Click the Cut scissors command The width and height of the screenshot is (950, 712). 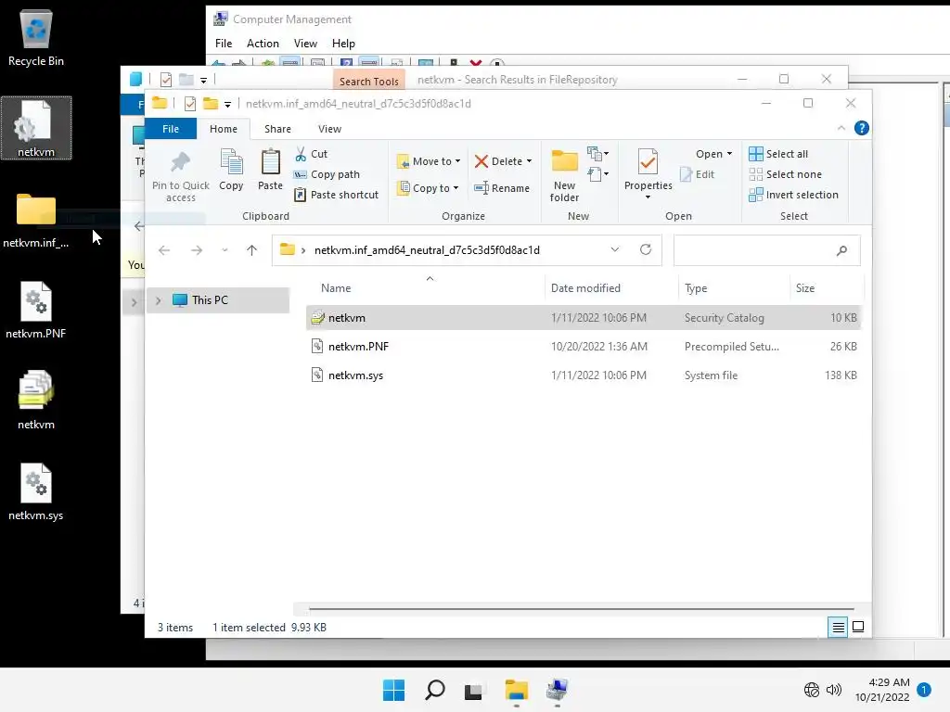(312, 154)
